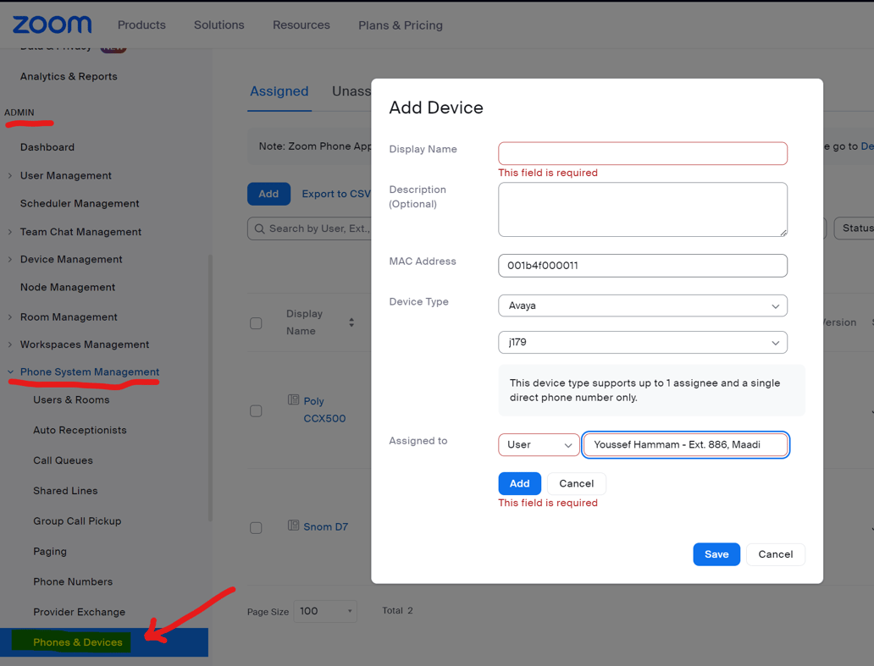Click the Zoom logo

coord(52,25)
